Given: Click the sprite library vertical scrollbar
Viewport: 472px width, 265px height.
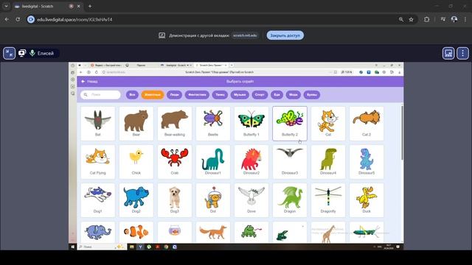Looking at the screenshot, I should [402, 132].
